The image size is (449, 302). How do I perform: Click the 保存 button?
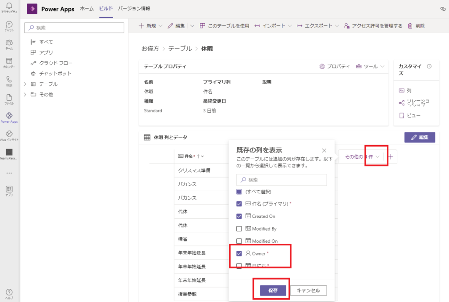point(273,290)
